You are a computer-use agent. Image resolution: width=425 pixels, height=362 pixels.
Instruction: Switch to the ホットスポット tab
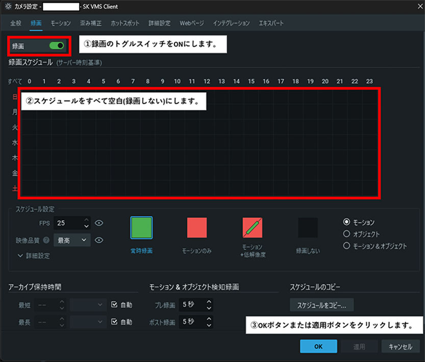coord(124,23)
